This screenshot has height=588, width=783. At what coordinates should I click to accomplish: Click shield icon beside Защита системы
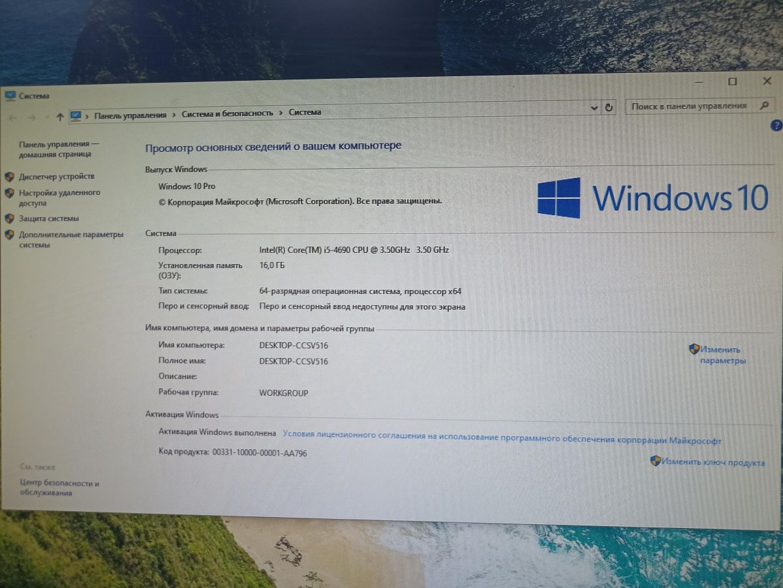click(x=9, y=218)
